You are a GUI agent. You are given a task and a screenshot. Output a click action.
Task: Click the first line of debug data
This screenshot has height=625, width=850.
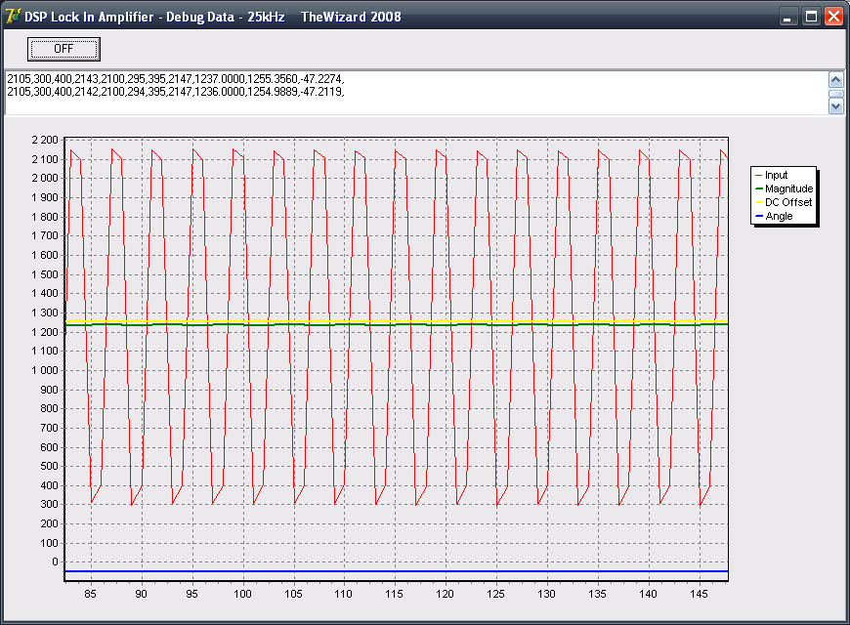tap(175, 79)
